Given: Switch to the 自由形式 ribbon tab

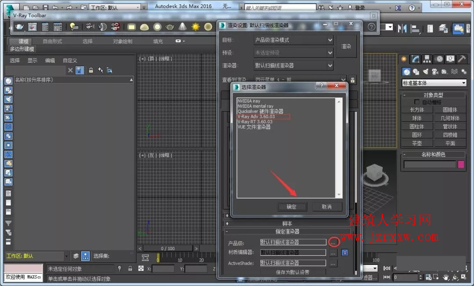Looking at the screenshot, I should [52, 41].
